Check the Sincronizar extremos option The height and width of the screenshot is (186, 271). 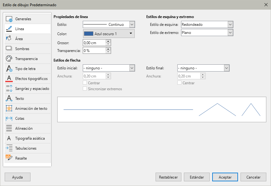85,89
